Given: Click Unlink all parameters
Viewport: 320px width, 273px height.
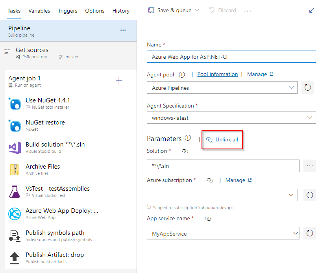Looking at the screenshot, I should [222, 139].
